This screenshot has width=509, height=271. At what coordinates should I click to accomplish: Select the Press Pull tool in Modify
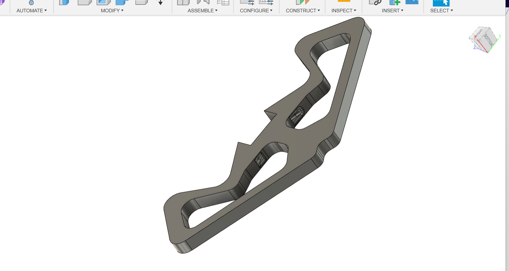point(64,2)
